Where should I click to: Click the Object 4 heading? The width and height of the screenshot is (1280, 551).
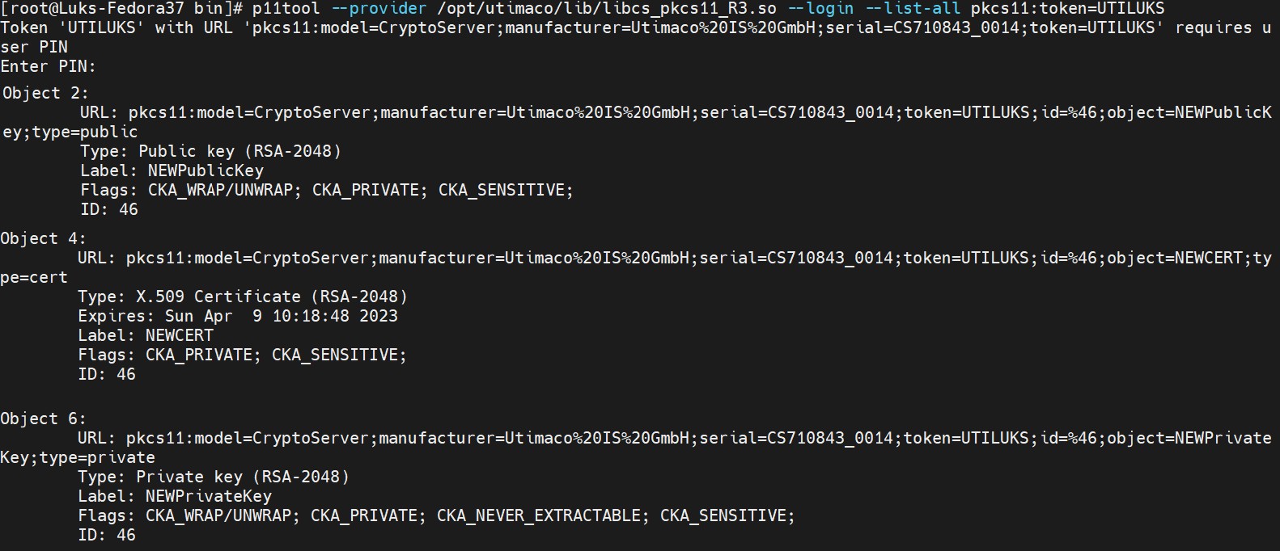[x=43, y=238]
